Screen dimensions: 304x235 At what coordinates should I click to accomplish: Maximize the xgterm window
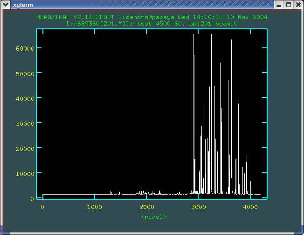[288, 5]
